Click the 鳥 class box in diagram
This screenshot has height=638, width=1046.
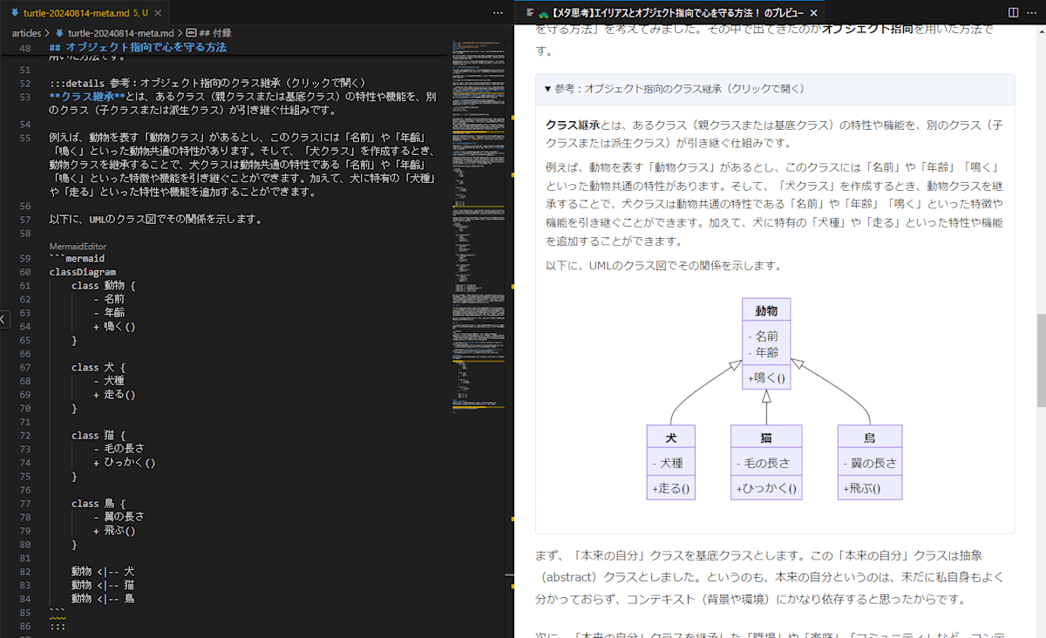click(869, 463)
